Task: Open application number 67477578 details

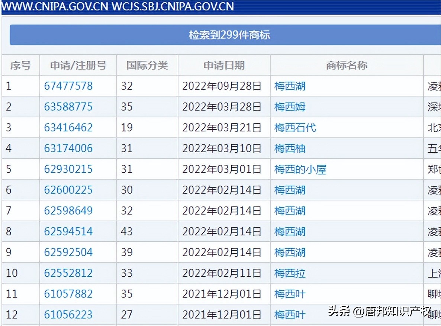Action: pyautogui.click(x=68, y=86)
